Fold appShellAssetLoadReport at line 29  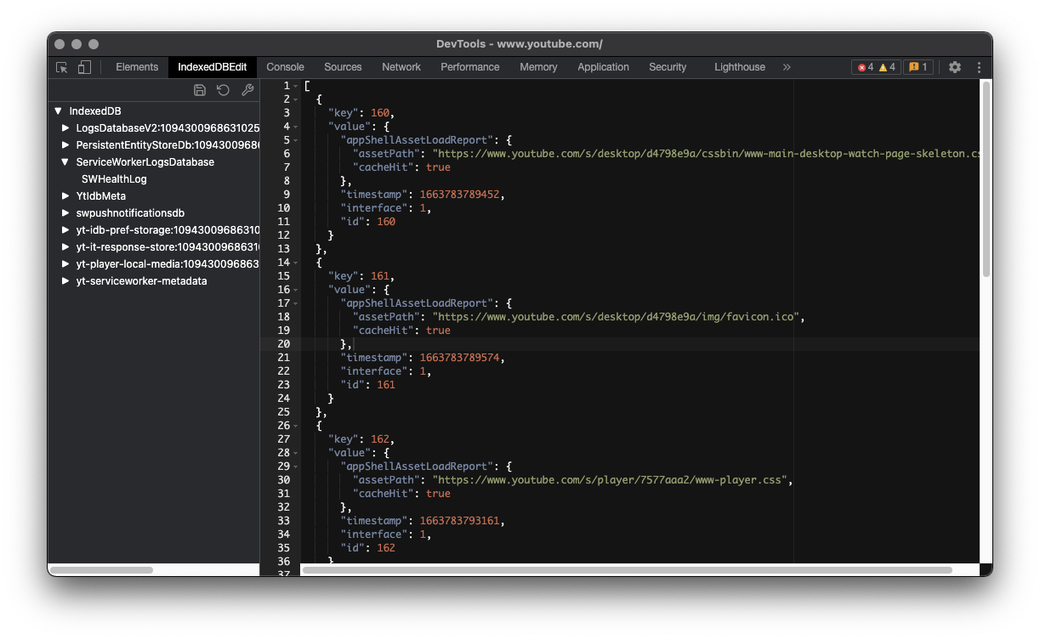296,467
